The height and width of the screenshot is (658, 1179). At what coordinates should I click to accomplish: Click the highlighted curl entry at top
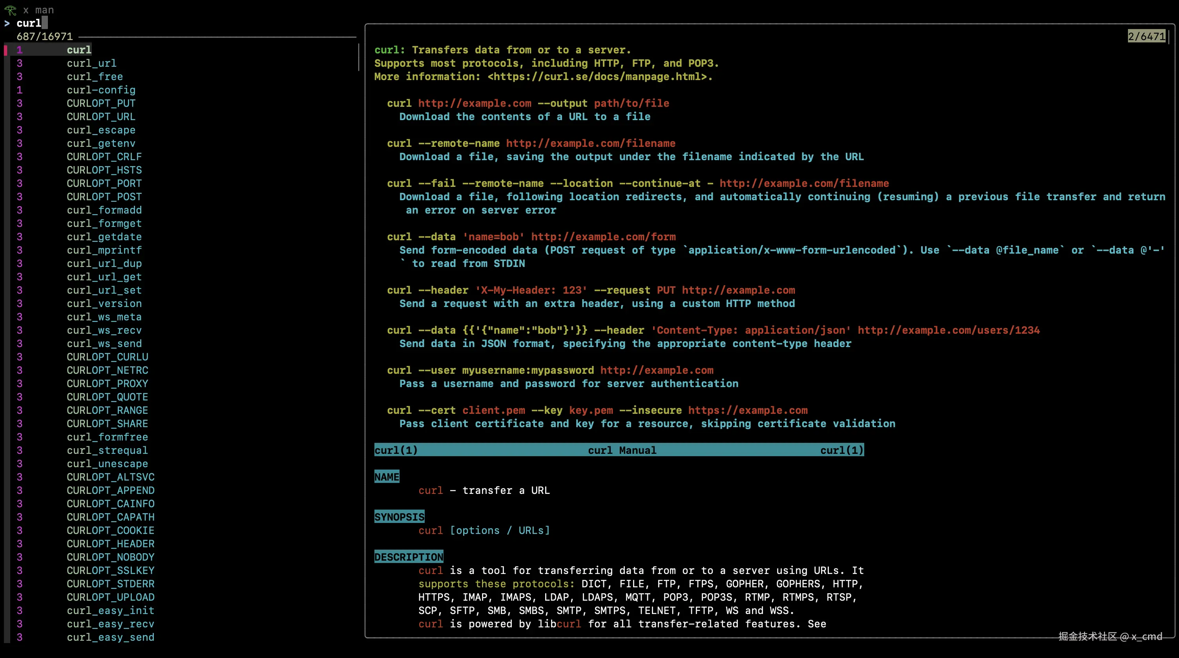point(79,49)
